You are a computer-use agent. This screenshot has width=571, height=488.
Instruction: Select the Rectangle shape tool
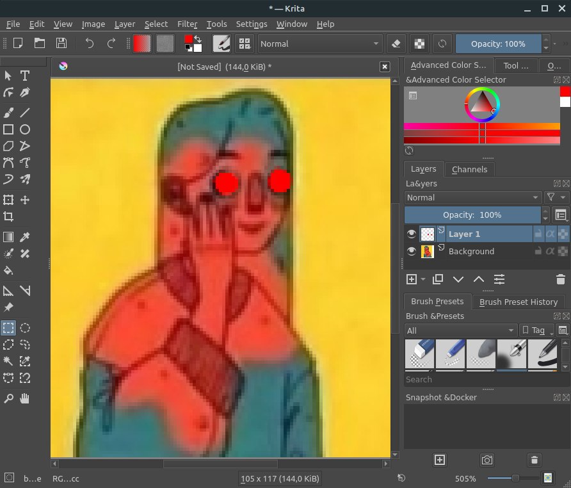point(8,129)
